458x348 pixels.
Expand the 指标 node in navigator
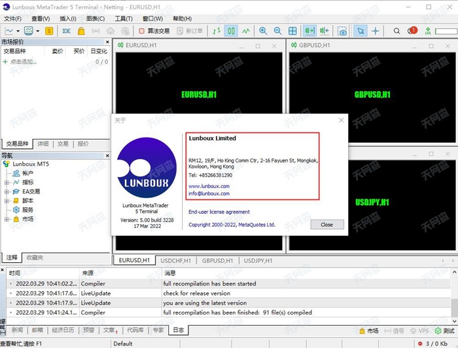(7, 182)
